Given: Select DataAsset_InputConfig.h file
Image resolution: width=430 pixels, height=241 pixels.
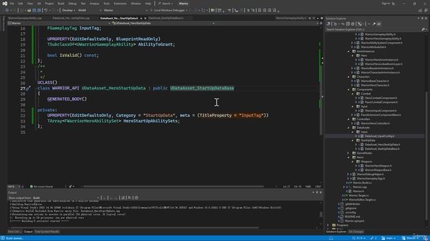Looking at the screenshot, I should (x=380, y=136).
